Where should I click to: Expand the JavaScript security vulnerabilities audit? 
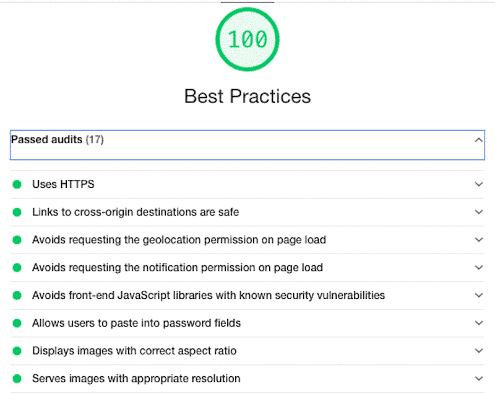(479, 295)
